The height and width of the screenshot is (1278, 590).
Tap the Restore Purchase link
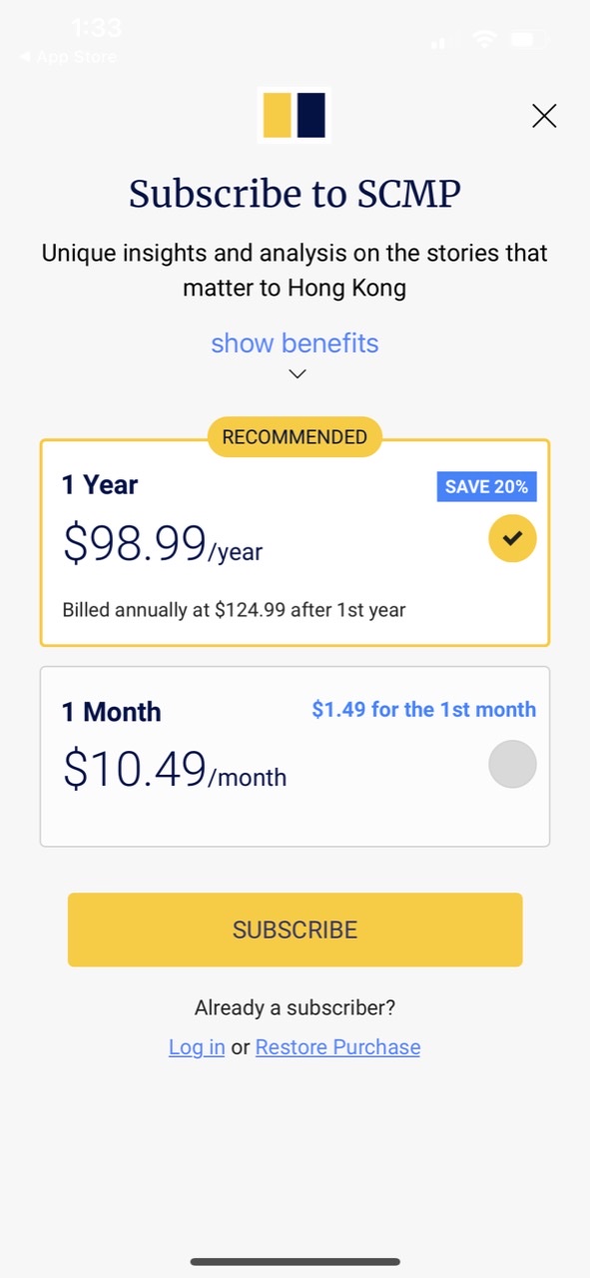click(337, 1047)
